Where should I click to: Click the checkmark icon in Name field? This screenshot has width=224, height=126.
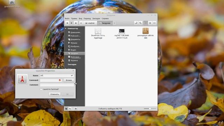point(72,76)
